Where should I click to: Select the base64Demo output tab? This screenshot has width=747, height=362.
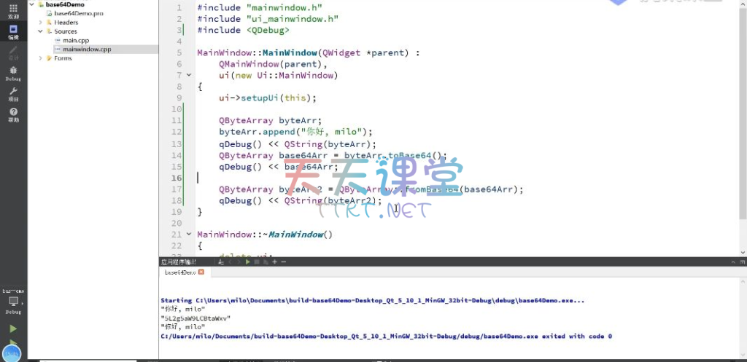click(179, 272)
